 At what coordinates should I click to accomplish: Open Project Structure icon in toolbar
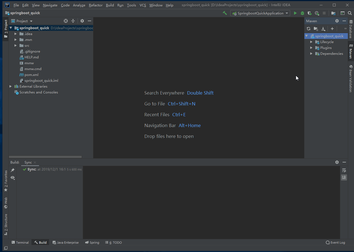(x=333, y=13)
